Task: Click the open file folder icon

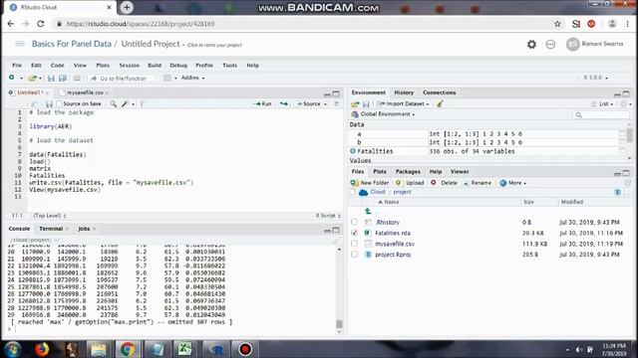Action: tap(32, 78)
